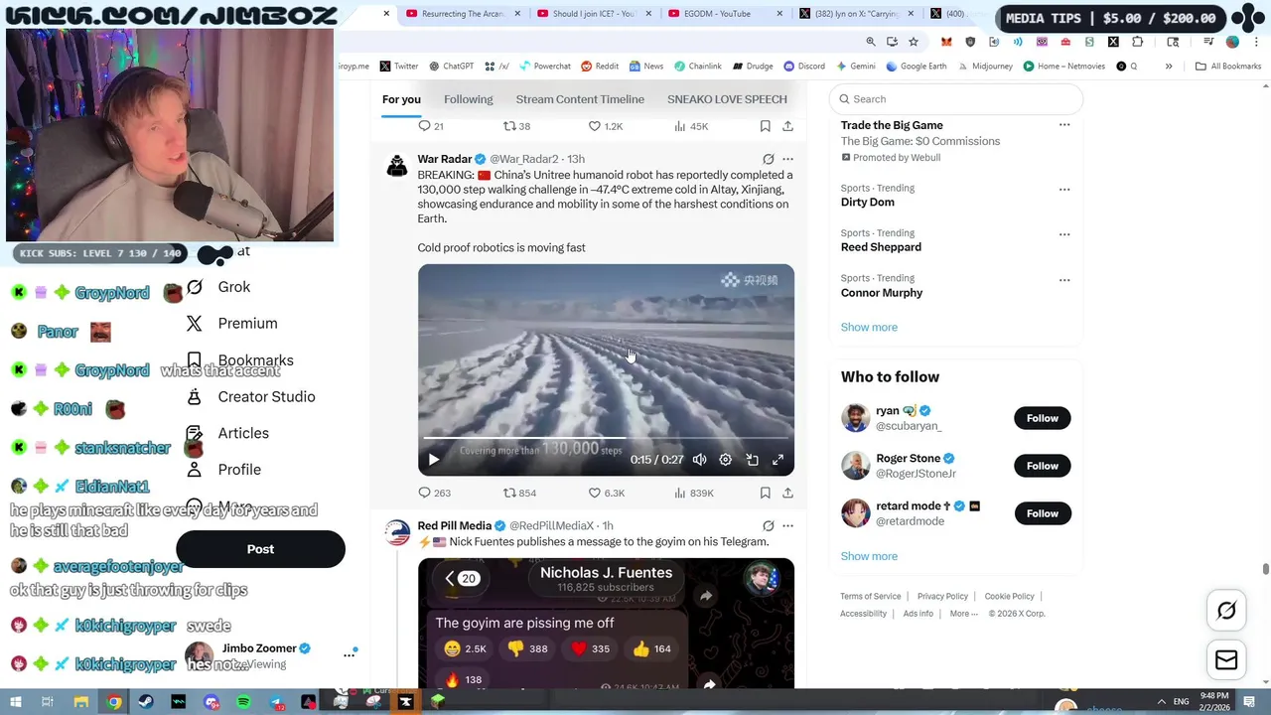Show hidden bookmarks chevron
1271x715 pixels.
[1169, 67]
